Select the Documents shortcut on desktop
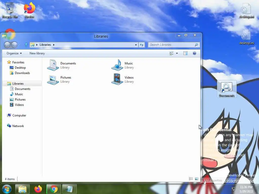 click(227, 89)
